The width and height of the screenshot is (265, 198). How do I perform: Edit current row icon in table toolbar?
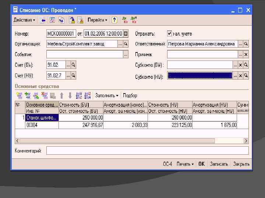(x=36, y=95)
